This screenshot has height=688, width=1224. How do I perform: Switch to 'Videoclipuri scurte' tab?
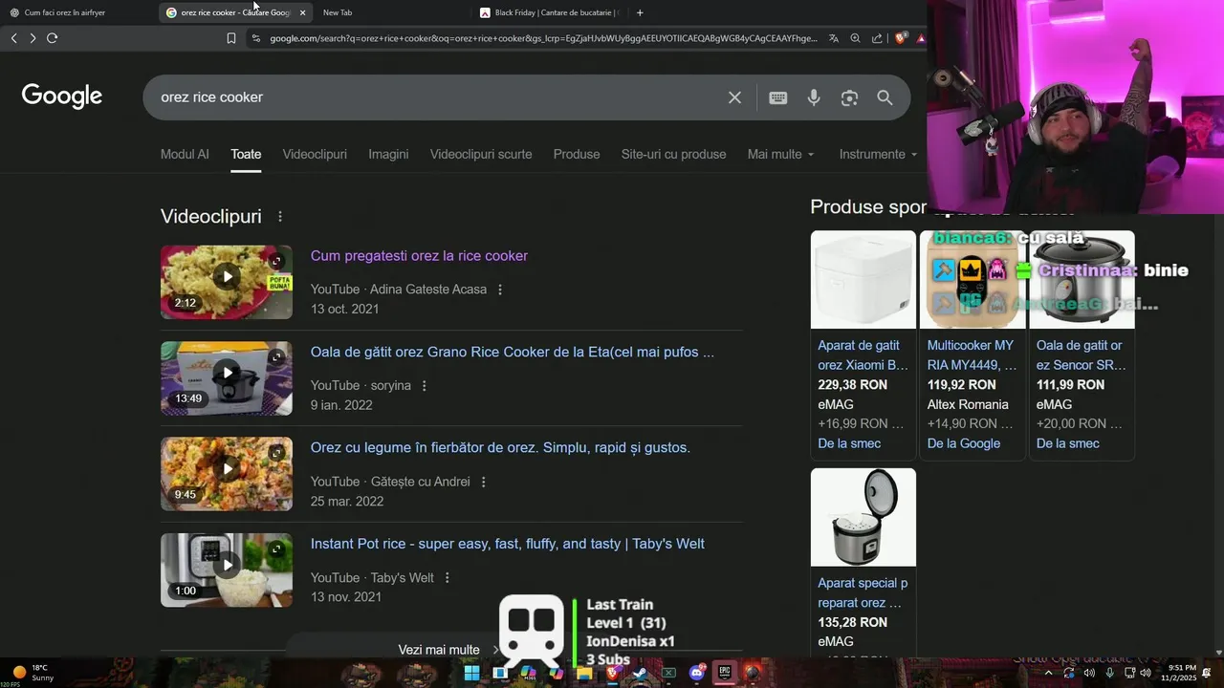pos(481,154)
